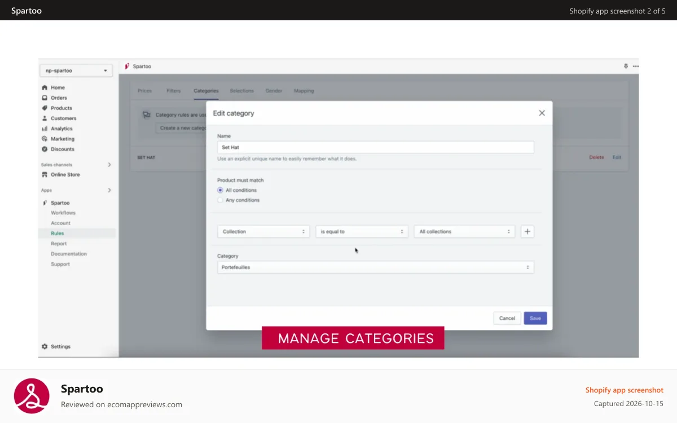Click the Spartoo logo in app header

(127, 66)
